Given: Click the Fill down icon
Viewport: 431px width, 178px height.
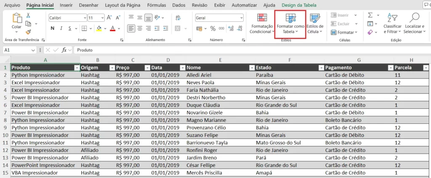Looking at the screenshot, I should [x=370, y=24].
